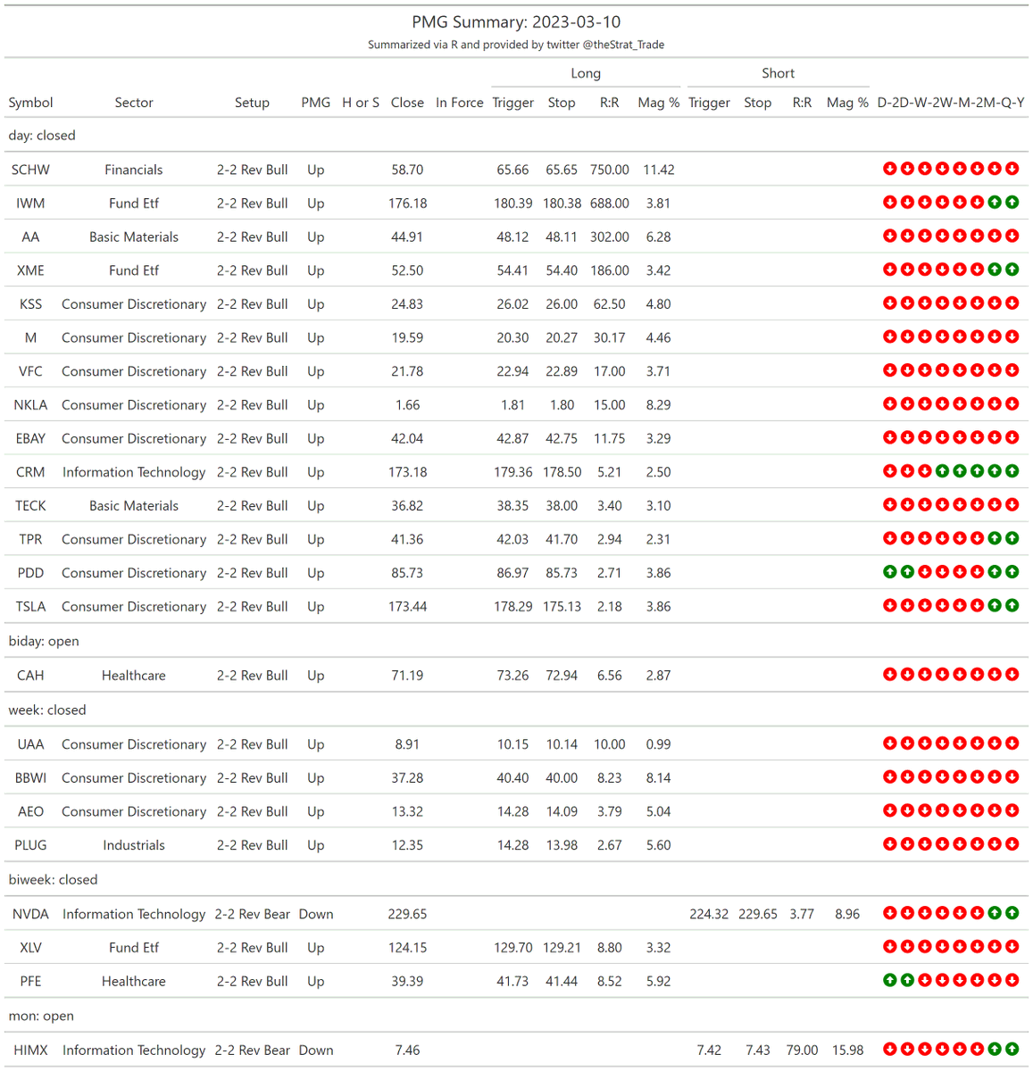Click the Financials sector cell
Screen dimensions: 1033x1071
click(134, 170)
